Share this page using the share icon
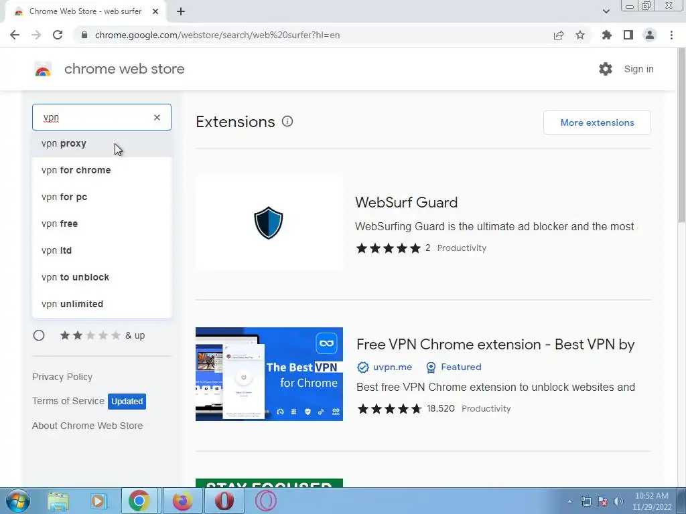686x514 pixels. (558, 35)
